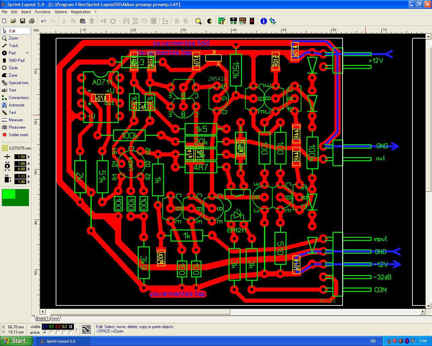Select the SMD-Pad tool

(x=16, y=60)
